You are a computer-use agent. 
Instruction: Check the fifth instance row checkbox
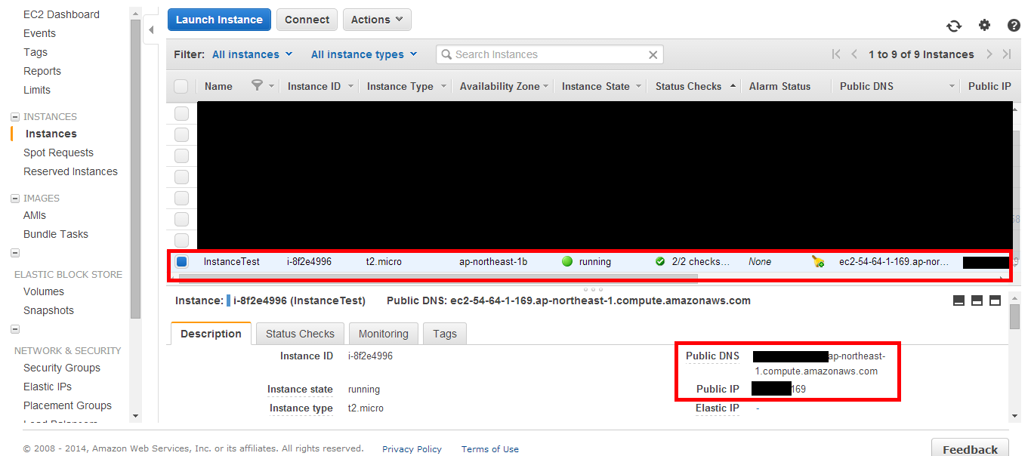coord(181,198)
